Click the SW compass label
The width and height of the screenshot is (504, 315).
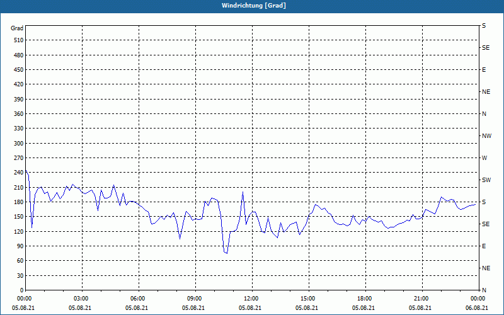click(x=486, y=180)
